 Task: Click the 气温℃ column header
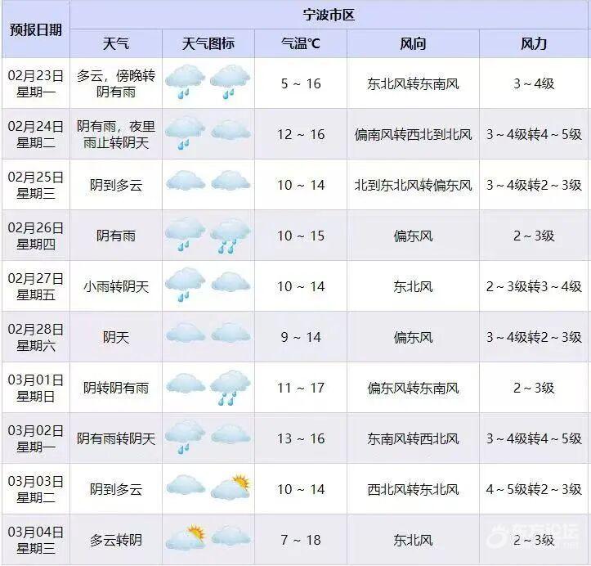tap(300, 44)
